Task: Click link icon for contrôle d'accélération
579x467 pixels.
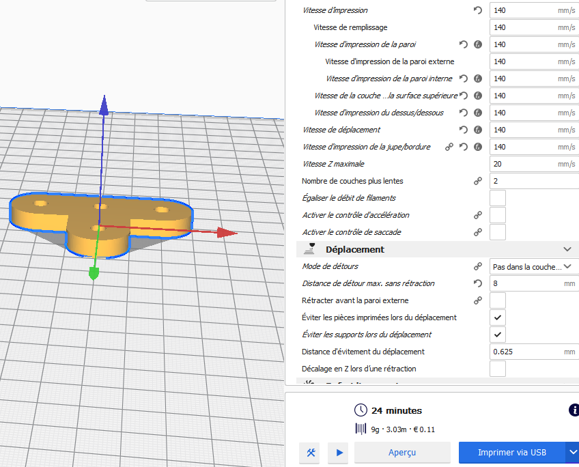Action: click(478, 215)
